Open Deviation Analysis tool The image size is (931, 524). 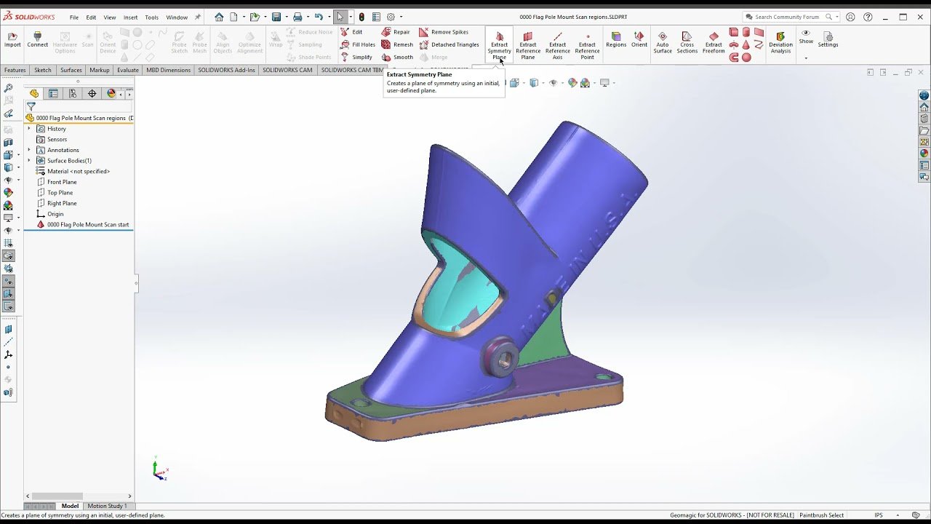click(x=780, y=42)
